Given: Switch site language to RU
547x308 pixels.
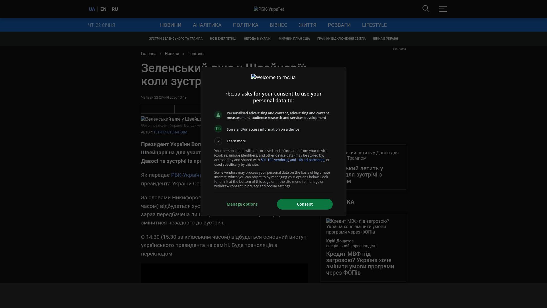Looking at the screenshot, I should 115,9.
